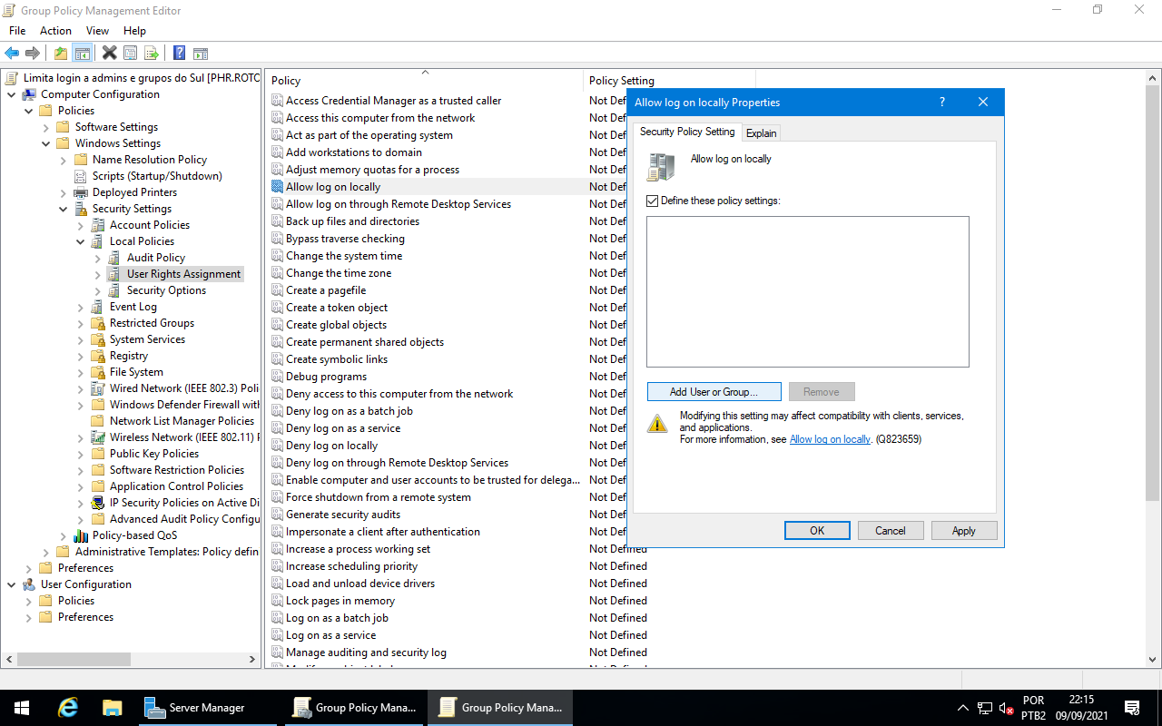Switch to the Explain tab

tap(761, 132)
